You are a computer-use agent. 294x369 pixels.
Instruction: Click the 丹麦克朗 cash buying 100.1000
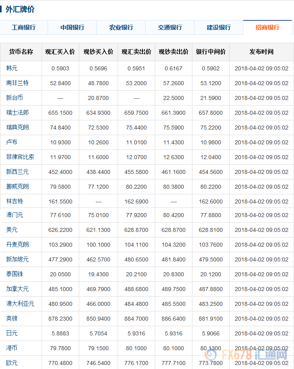tap(98, 245)
